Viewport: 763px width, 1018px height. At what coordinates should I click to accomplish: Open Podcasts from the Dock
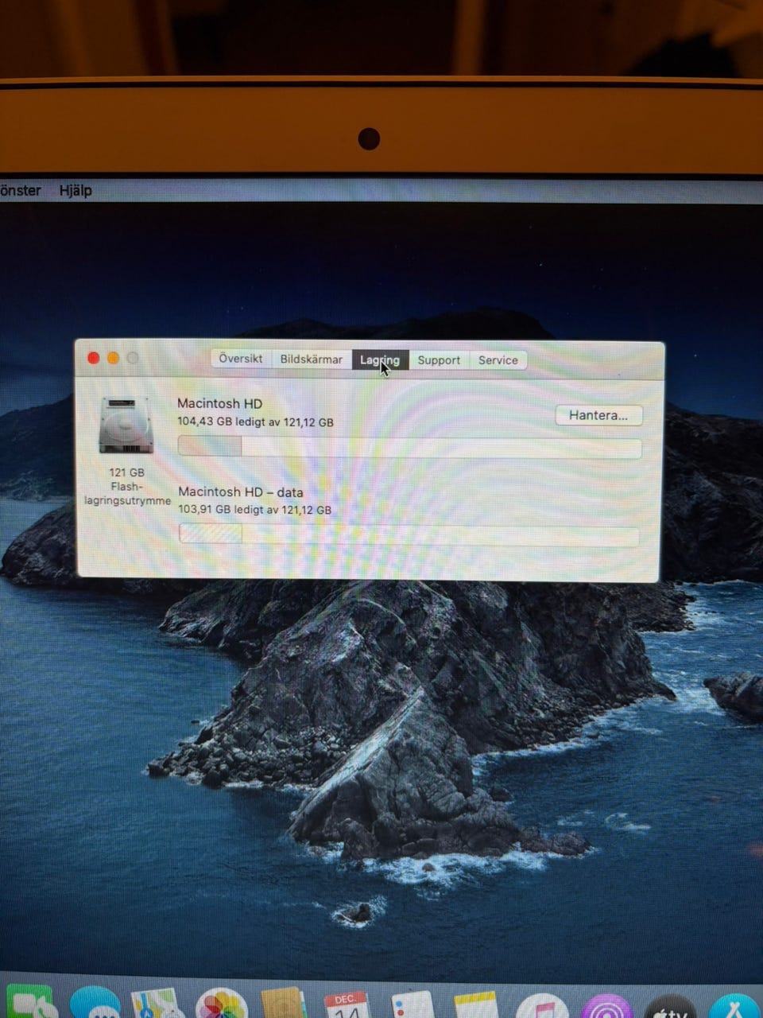(606, 1005)
